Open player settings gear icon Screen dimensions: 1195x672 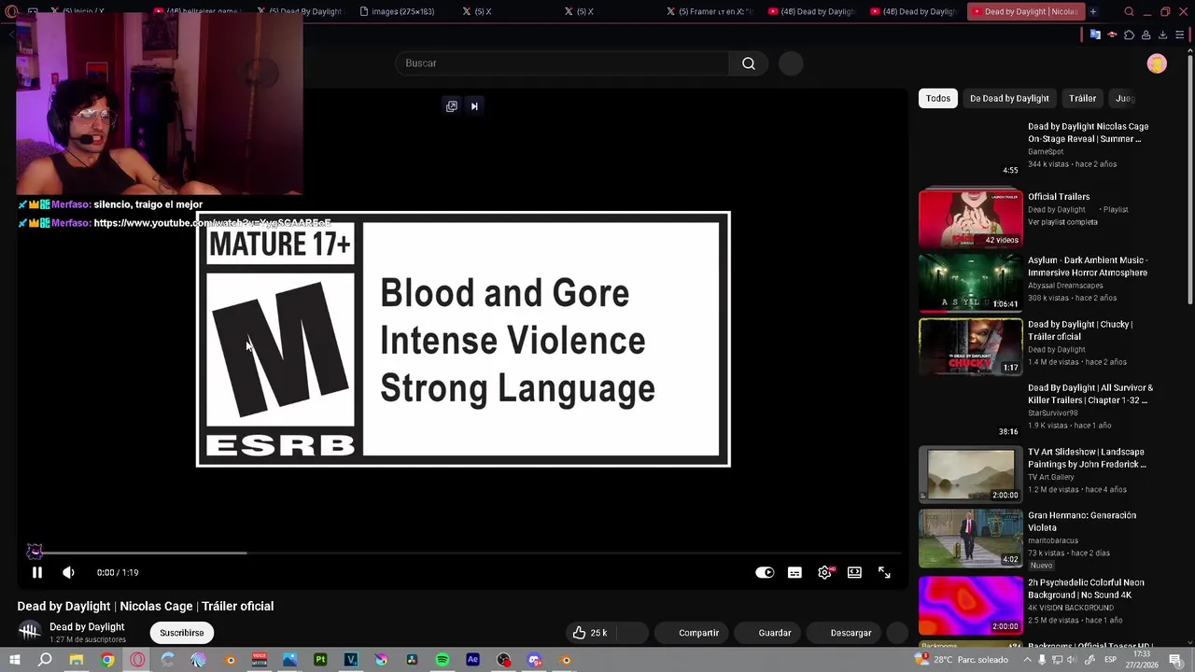(824, 572)
